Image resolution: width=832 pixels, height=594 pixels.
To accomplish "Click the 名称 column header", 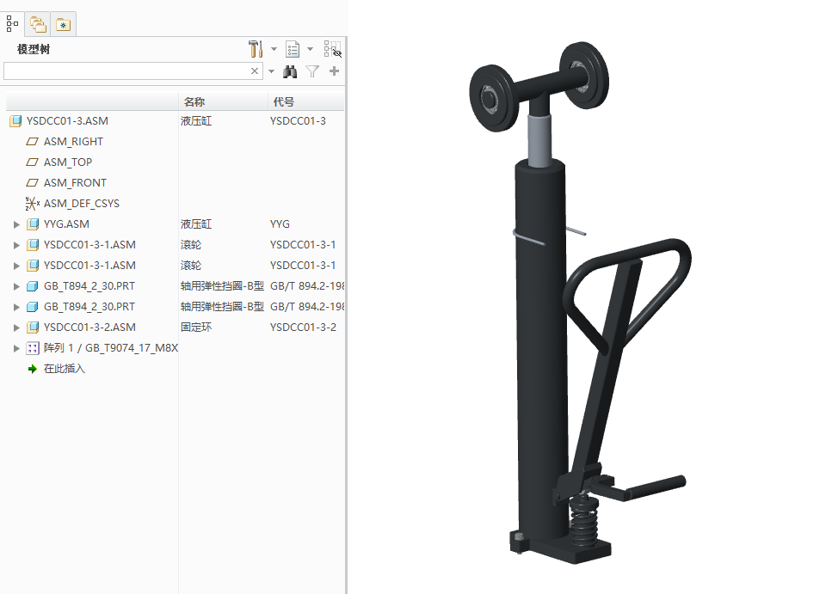I will (x=194, y=101).
